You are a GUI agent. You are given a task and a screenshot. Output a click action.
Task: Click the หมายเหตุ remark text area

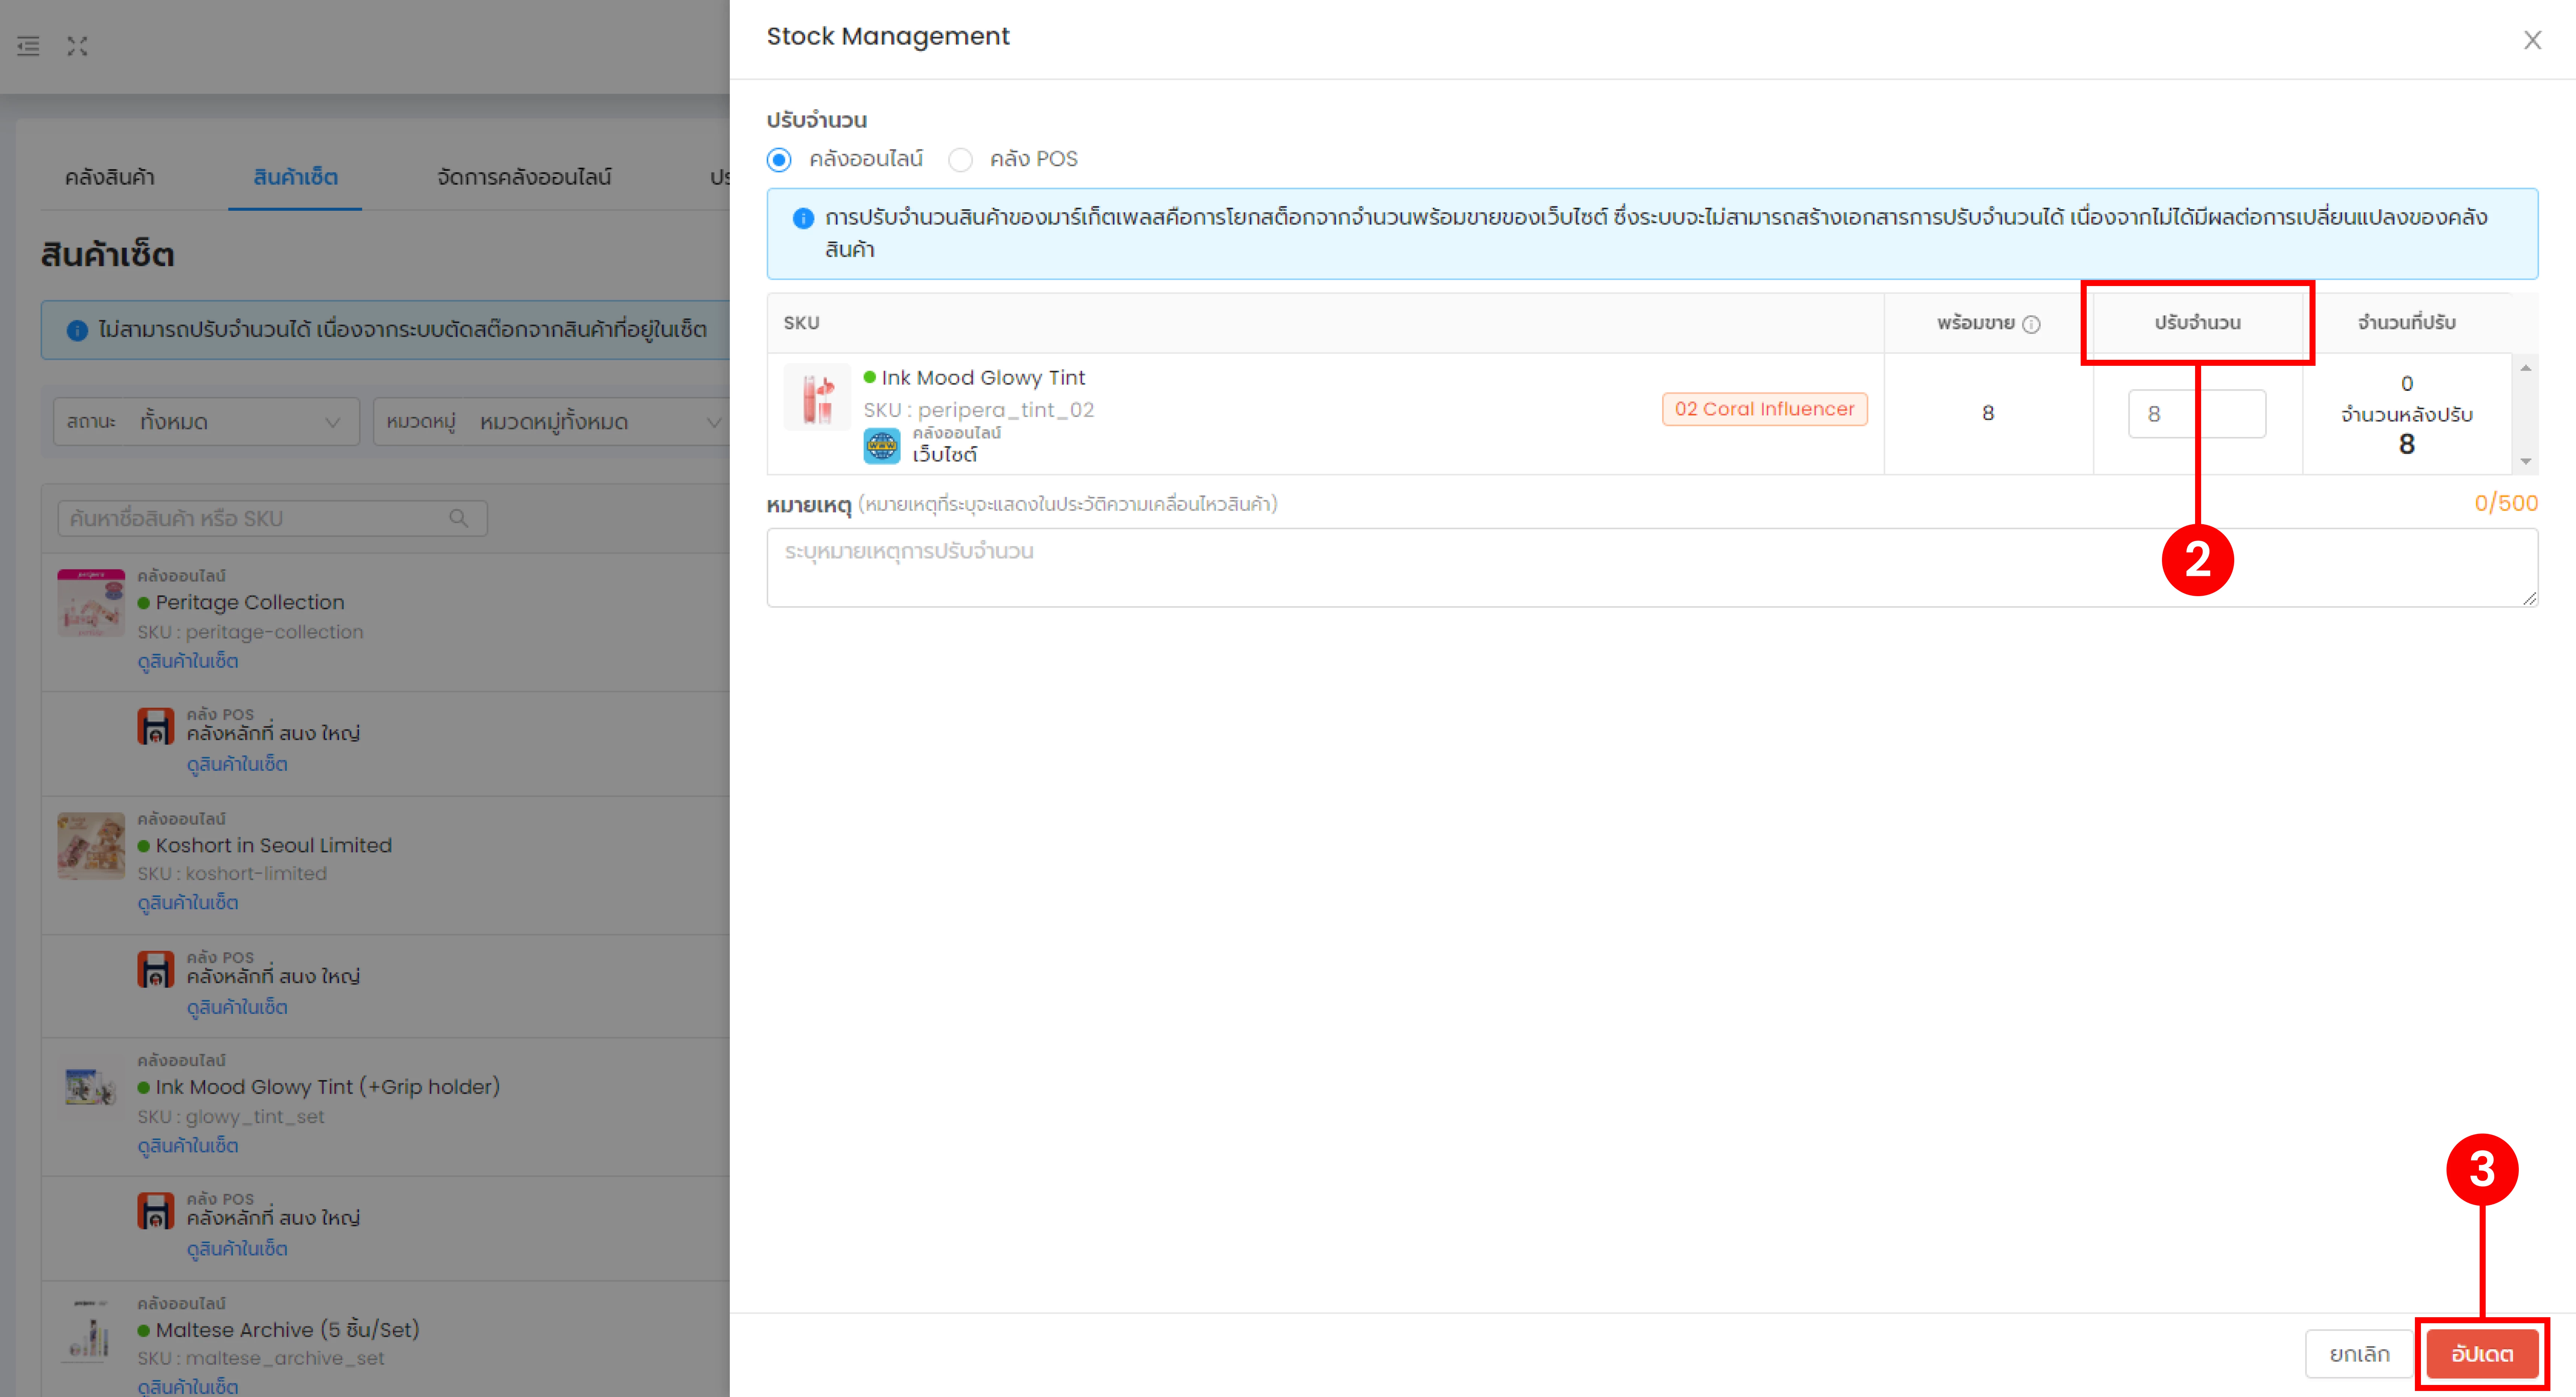[1652, 567]
